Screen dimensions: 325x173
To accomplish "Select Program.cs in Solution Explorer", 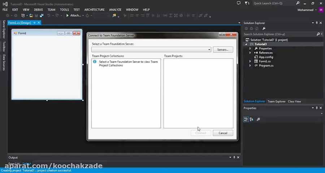I will pyautogui.click(x=266, y=66).
